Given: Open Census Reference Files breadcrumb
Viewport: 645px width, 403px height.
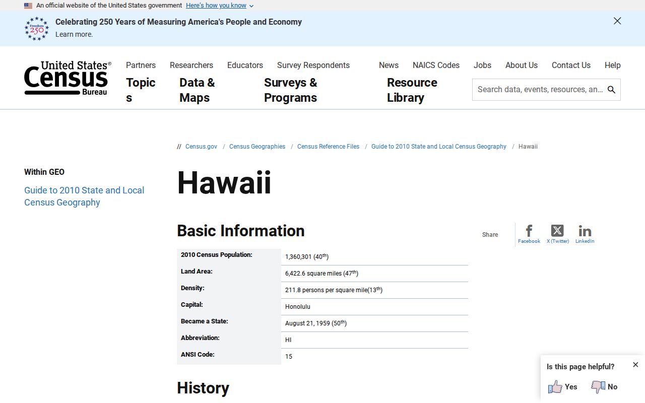Looking at the screenshot, I should point(328,147).
